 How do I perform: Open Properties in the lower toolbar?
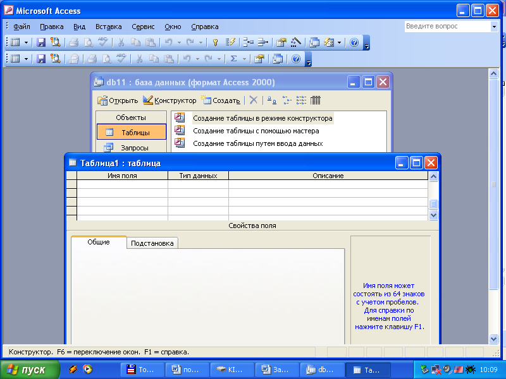(259, 59)
